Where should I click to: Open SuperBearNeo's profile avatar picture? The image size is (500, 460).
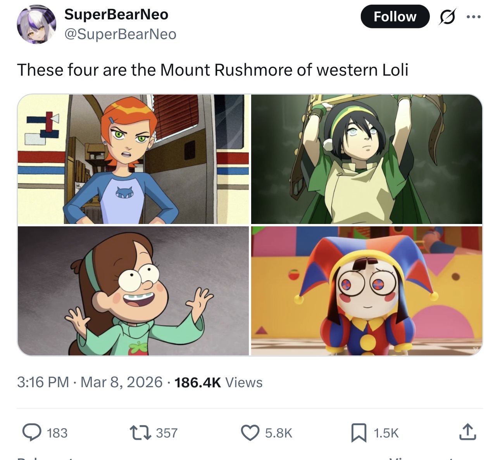tap(36, 24)
